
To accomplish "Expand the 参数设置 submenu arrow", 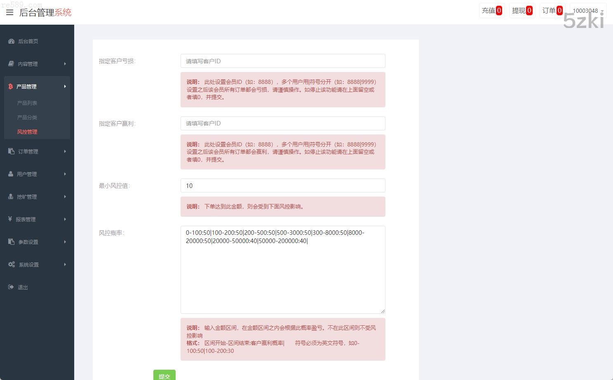I will tap(65, 242).
